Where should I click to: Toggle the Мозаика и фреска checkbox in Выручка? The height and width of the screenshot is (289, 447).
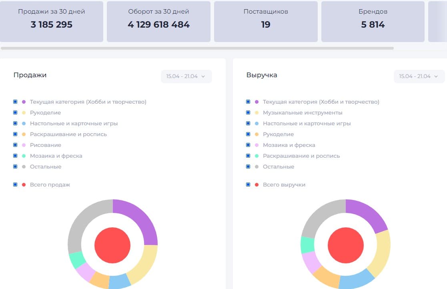click(x=248, y=145)
